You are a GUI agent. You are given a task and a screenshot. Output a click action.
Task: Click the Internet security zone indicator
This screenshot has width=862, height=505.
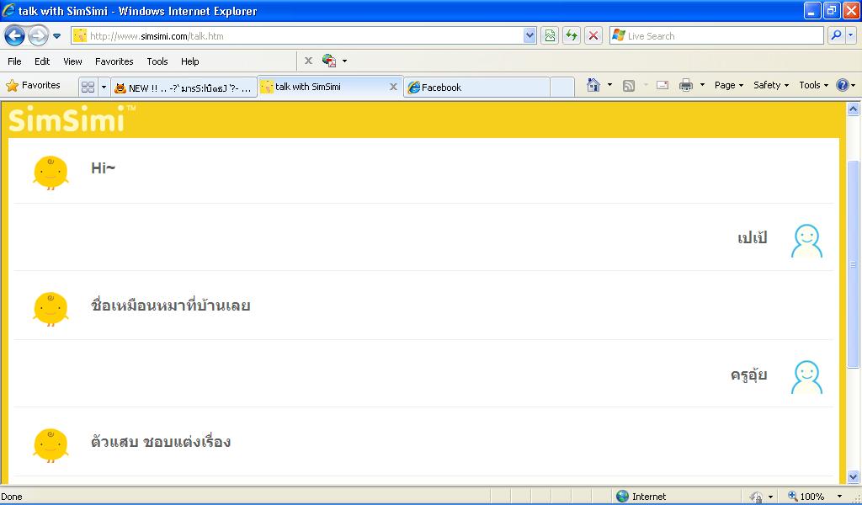641,497
